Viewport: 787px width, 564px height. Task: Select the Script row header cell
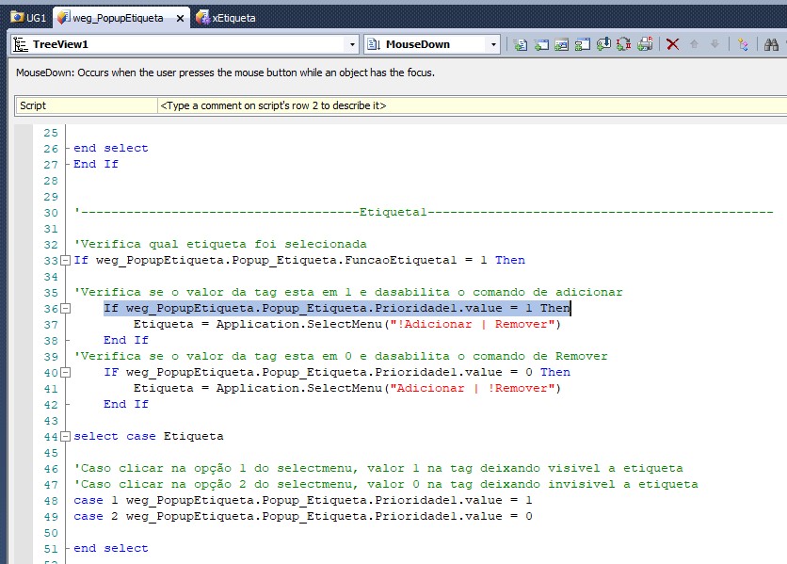pyautogui.click(x=85, y=105)
